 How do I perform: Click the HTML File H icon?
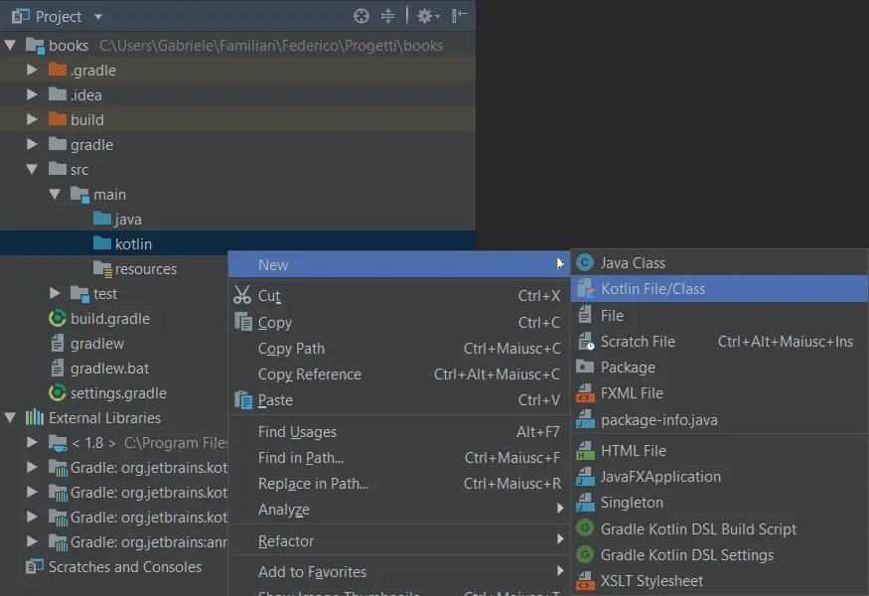[x=585, y=450]
